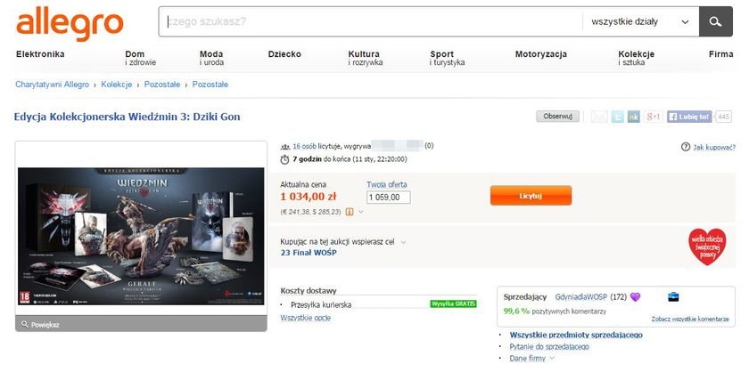
Task: Share auction on Twitter icon
Action: tap(617, 117)
